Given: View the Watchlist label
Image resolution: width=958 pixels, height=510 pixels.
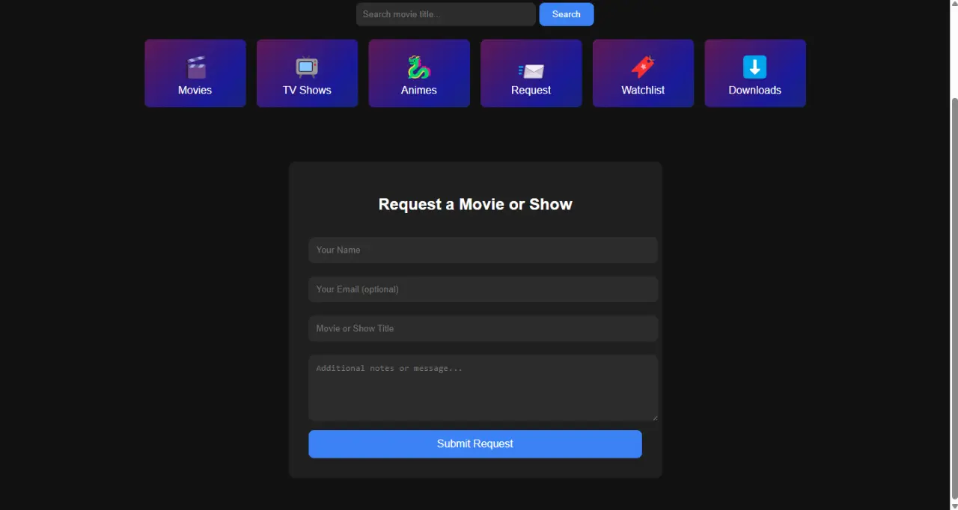Looking at the screenshot, I should (x=643, y=90).
